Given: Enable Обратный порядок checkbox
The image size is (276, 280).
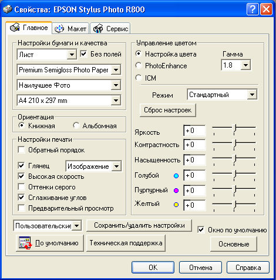Looking at the screenshot, I should coord(21,150).
